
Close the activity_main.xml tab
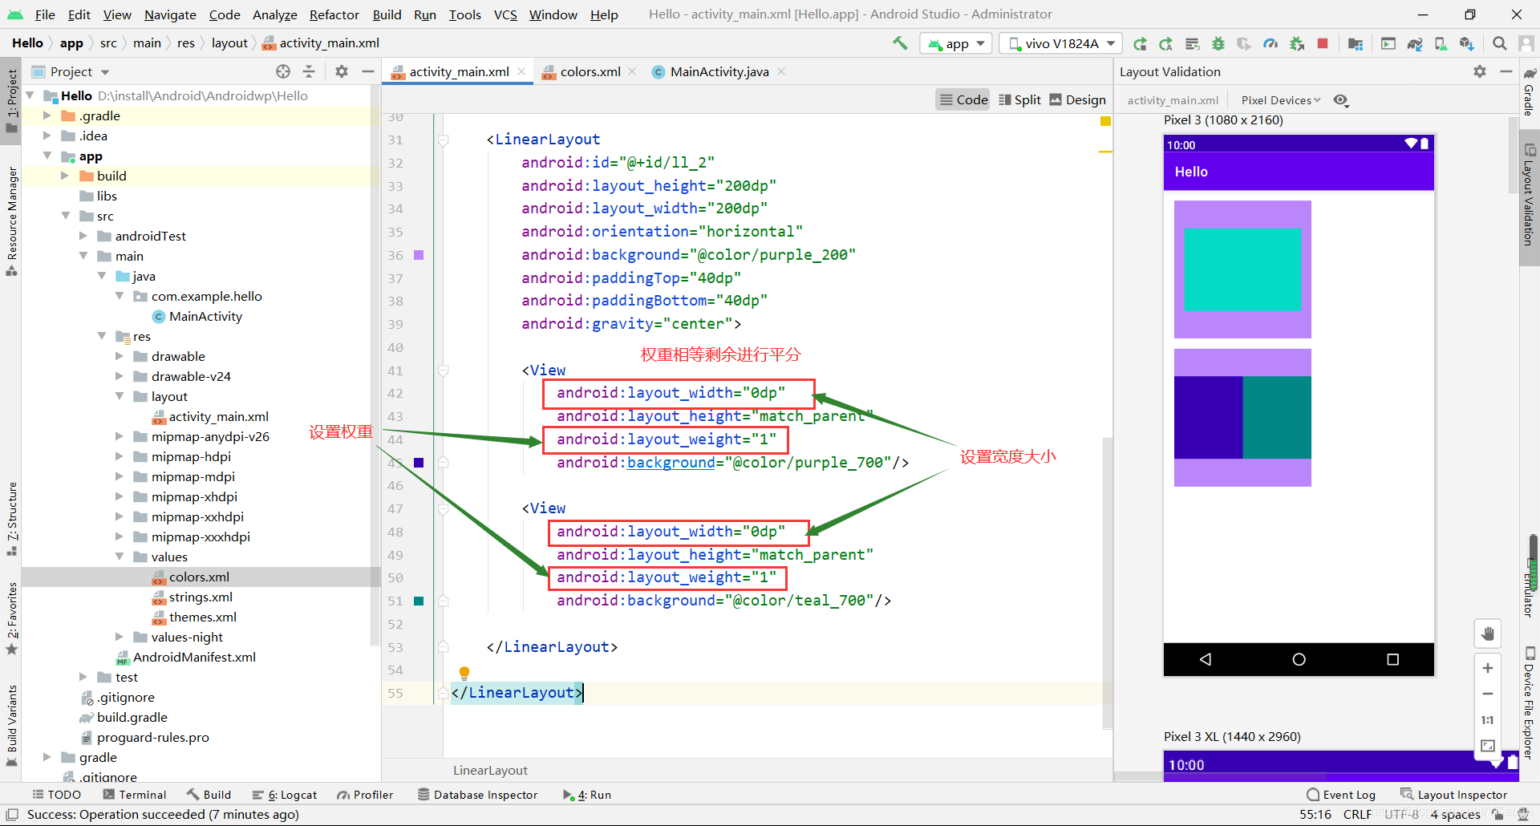pos(521,71)
